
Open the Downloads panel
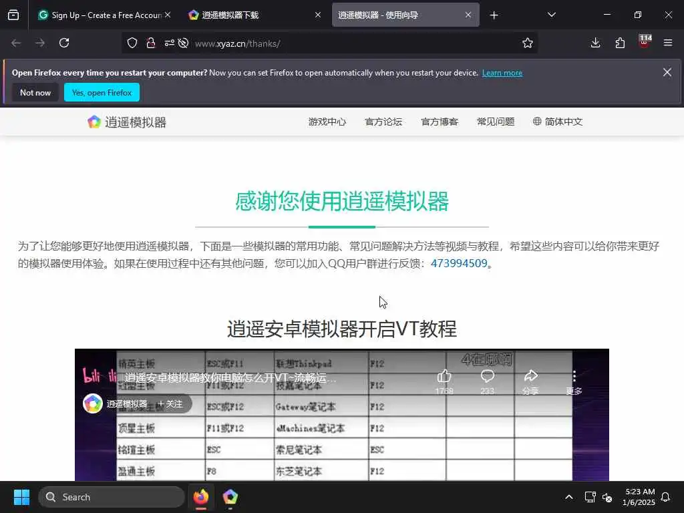point(595,43)
